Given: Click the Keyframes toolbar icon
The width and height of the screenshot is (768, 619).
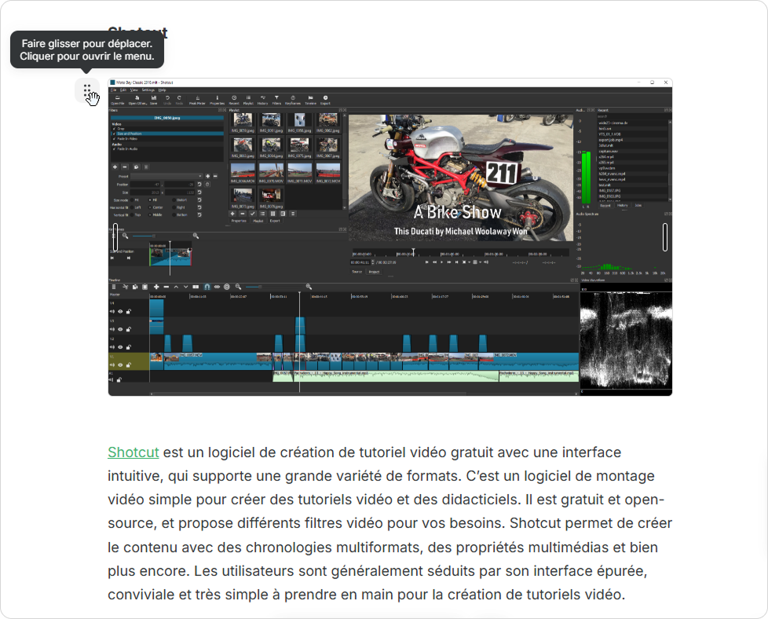Looking at the screenshot, I should coord(293,99).
